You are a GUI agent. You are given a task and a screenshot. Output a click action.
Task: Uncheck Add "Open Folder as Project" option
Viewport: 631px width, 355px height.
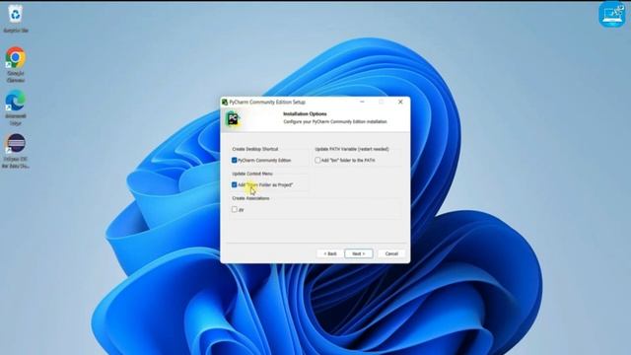(235, 184)
